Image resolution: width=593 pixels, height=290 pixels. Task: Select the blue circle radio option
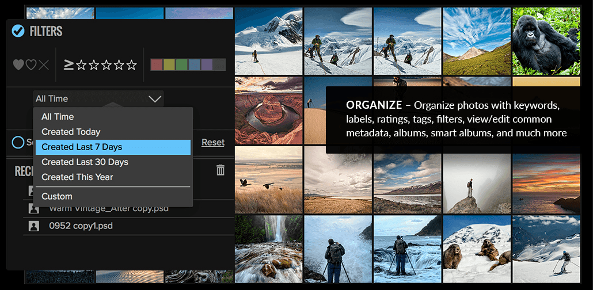coord(18,142)
